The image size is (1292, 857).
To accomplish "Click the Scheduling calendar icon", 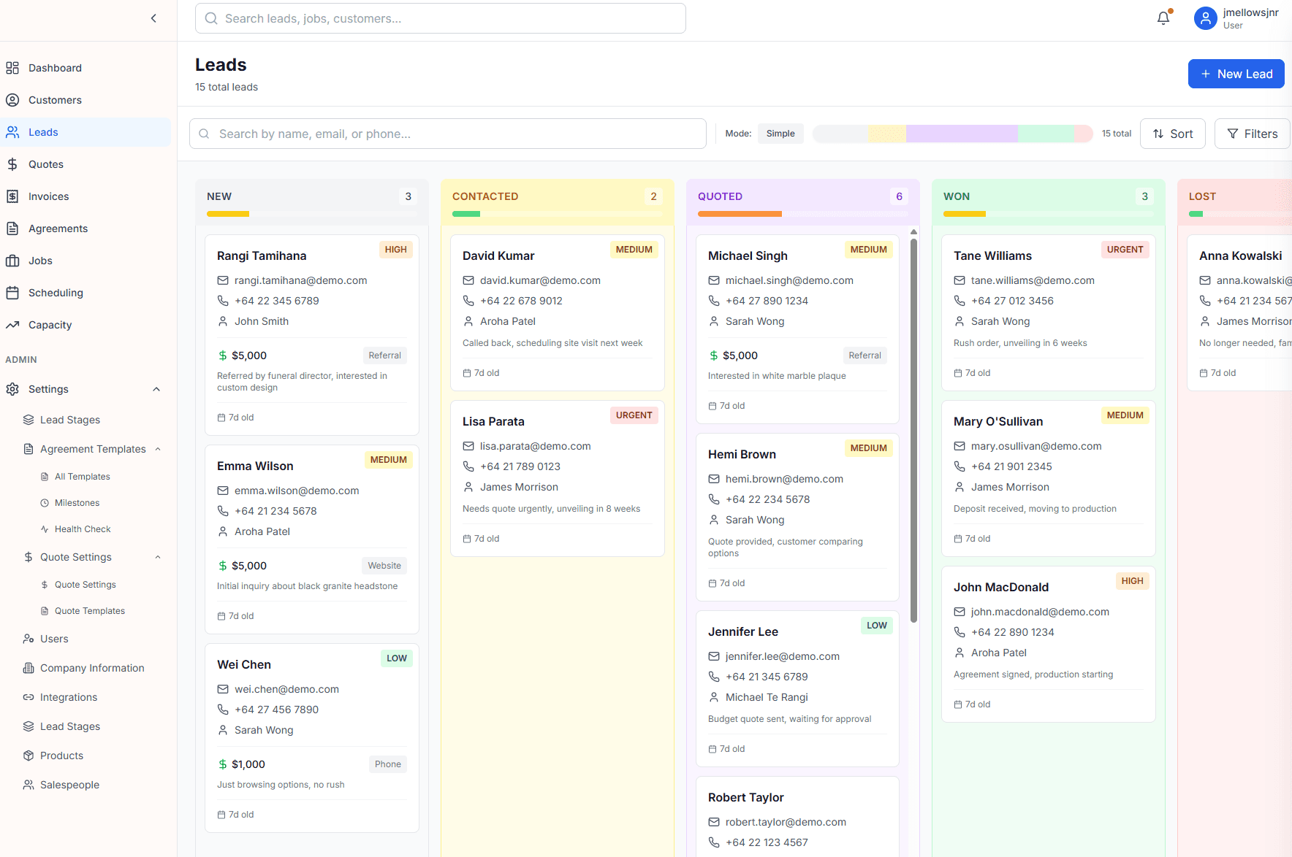I will coord(12,293).
